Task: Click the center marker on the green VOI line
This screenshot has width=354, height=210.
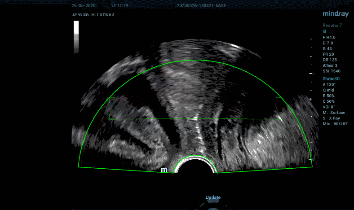Action: (195, 119)
